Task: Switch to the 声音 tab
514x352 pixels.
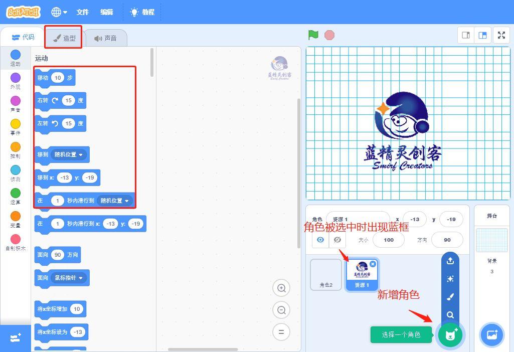Action: click(105, 38)
